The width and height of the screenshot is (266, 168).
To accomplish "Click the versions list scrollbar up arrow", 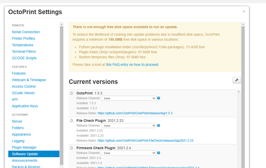I will 239,92.
